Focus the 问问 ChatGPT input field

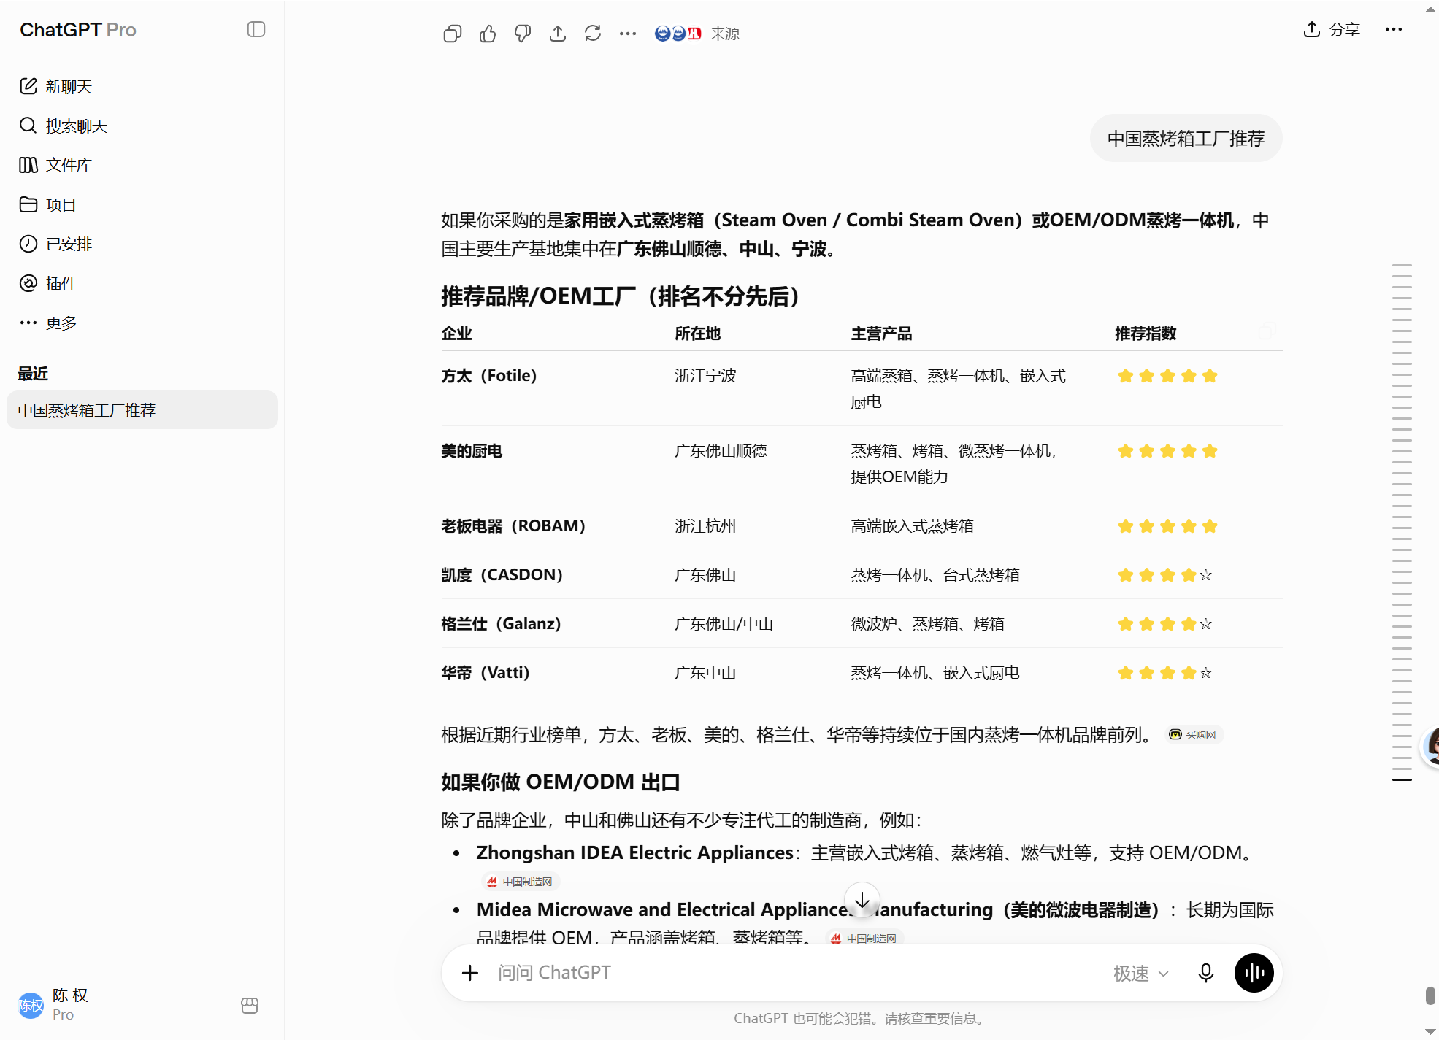tap(796, 973)
